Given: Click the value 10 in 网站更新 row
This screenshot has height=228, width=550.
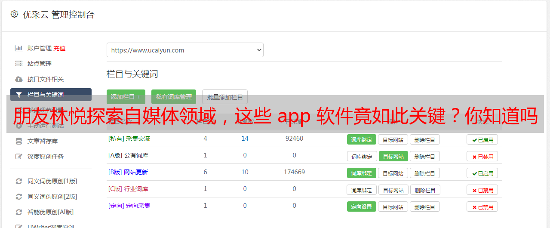Looking at the screenshot, I should pyautogui.click(x=245, y=172).
